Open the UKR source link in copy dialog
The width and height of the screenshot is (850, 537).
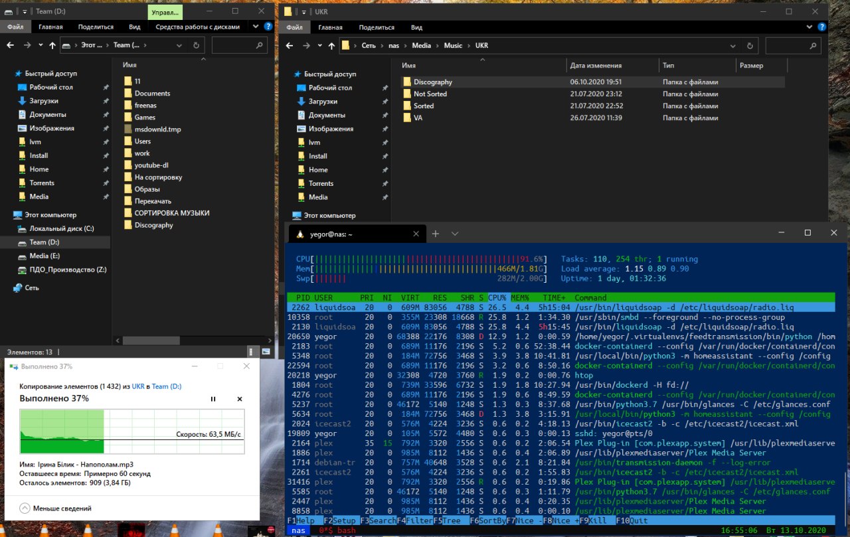pos(138,386)
